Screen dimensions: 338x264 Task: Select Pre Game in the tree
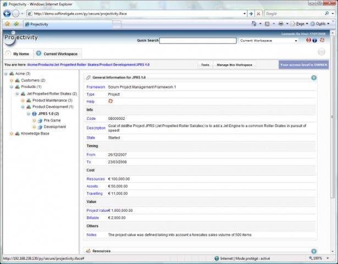pos(52,120)
